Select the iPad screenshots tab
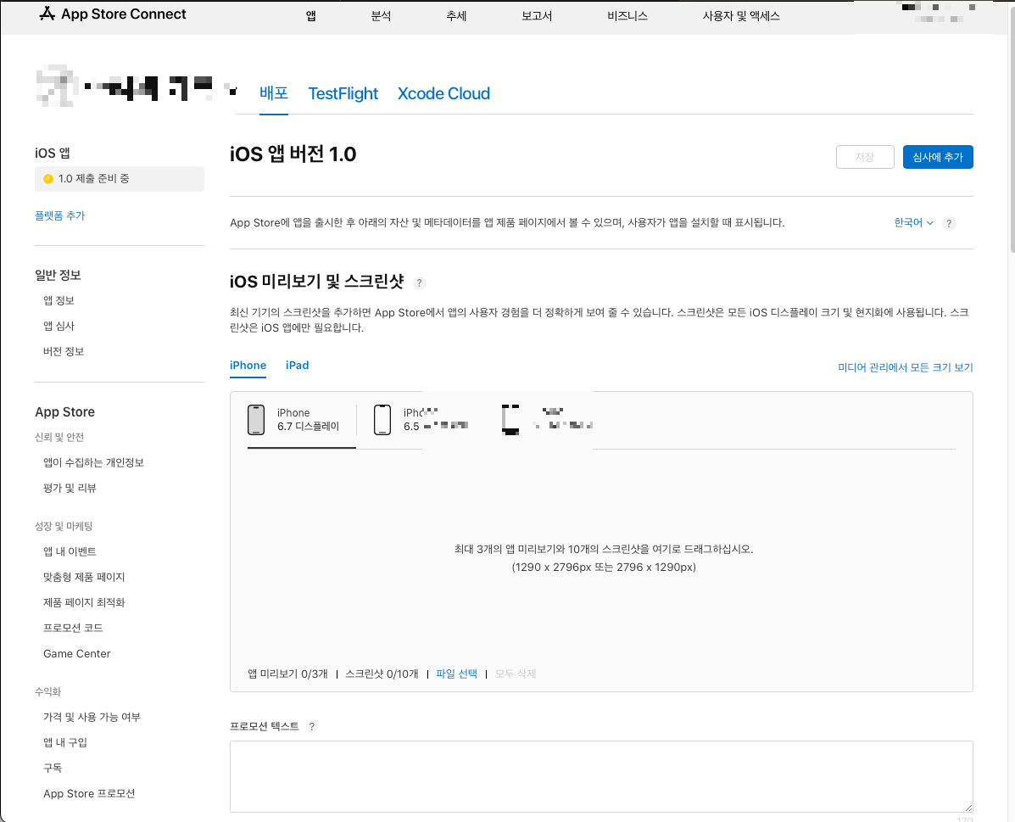 point(297,366)
